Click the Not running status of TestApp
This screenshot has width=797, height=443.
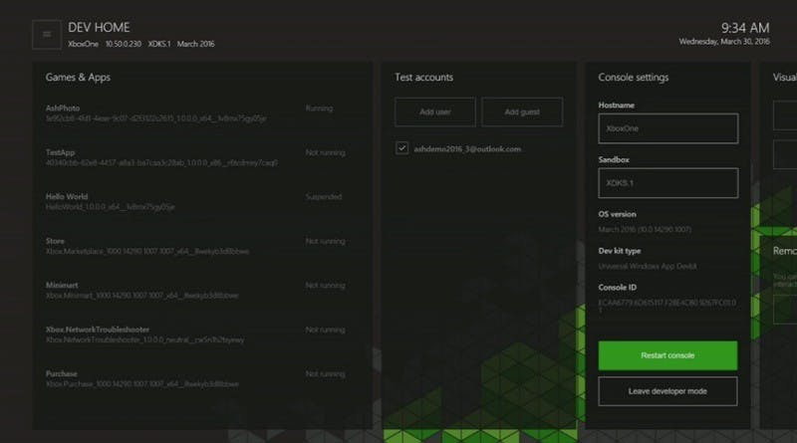(326, 152)
